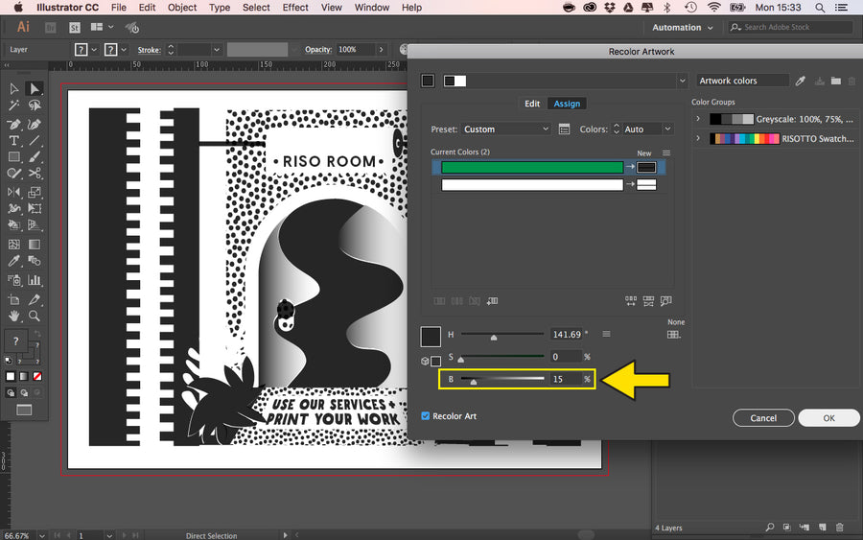
Task: Select the Free Transform tool
Action: point(35,209)
